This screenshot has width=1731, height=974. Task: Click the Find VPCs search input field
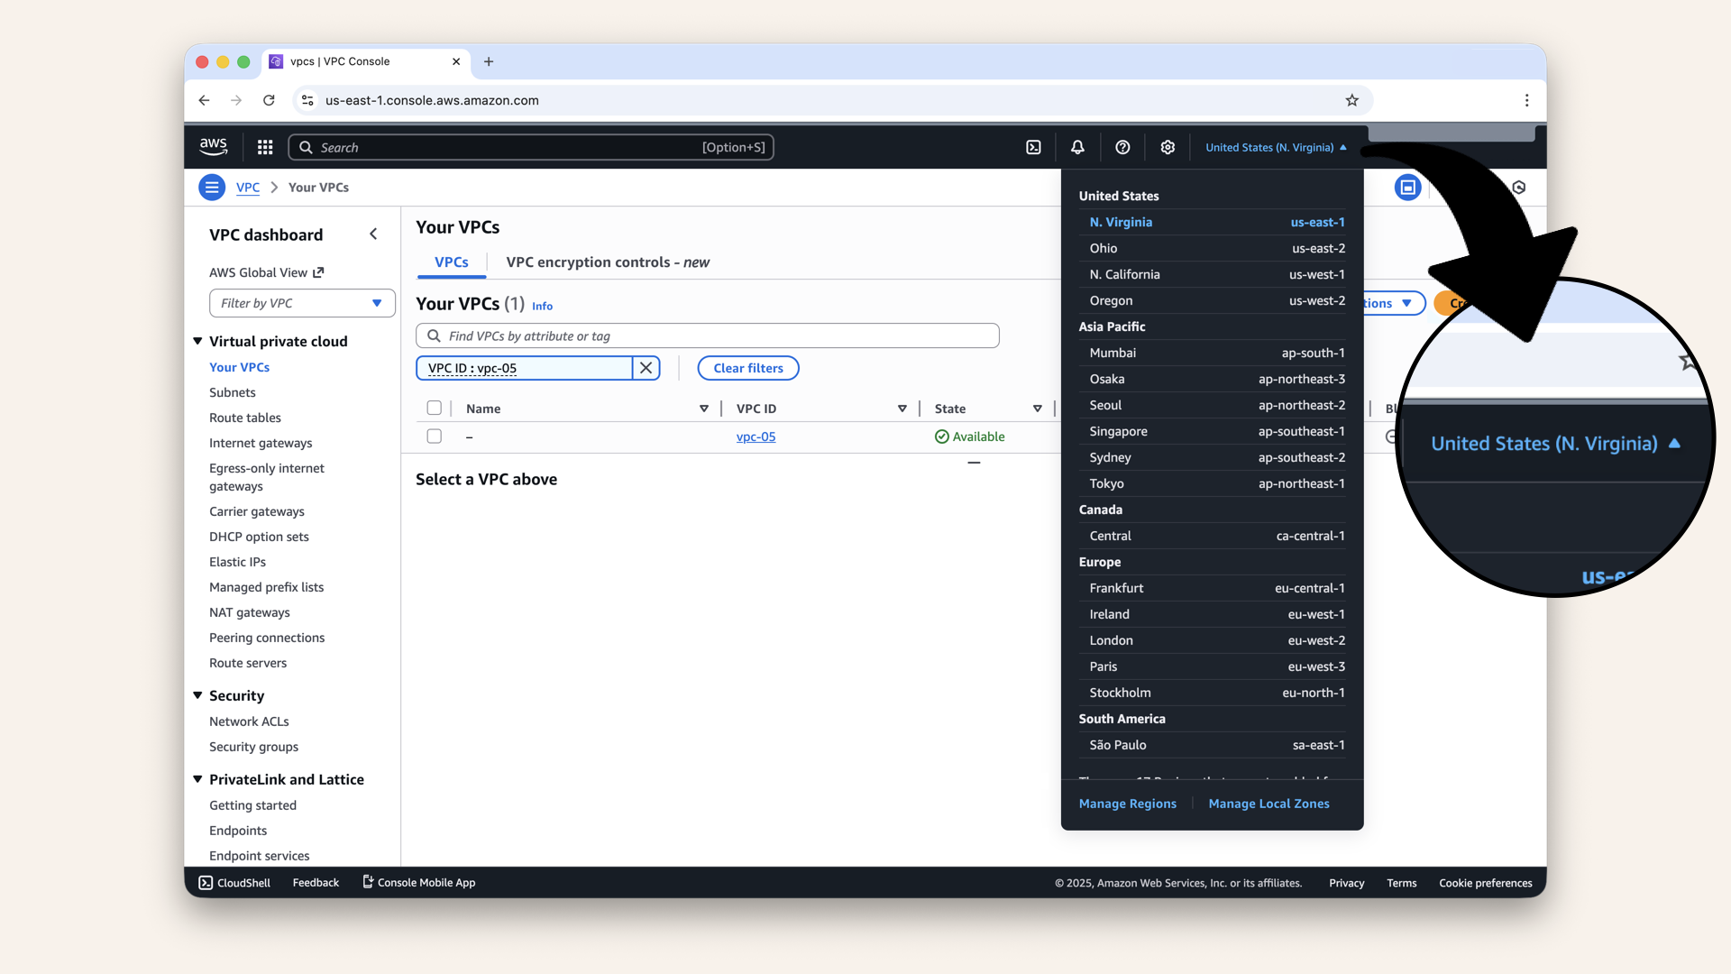[x=708, y=335]
